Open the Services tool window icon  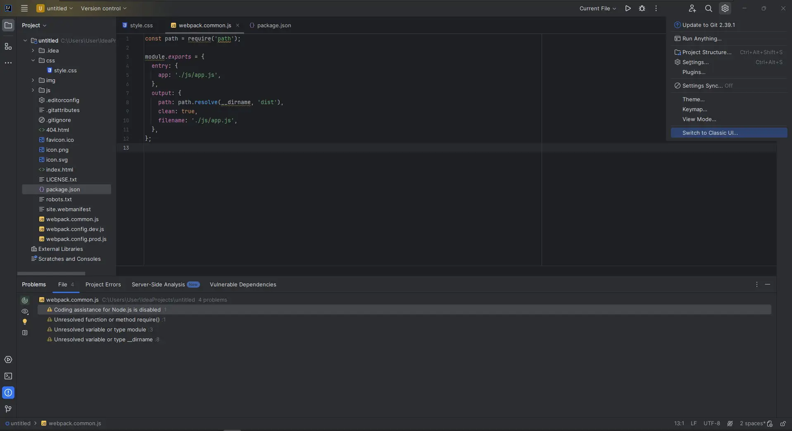click(x=8, y=360)
